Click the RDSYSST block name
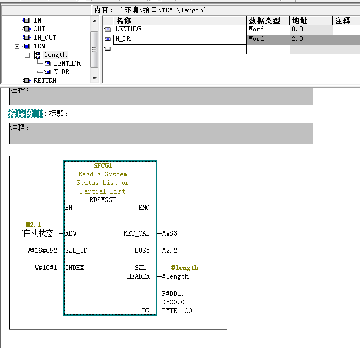 tap(103, 200)
